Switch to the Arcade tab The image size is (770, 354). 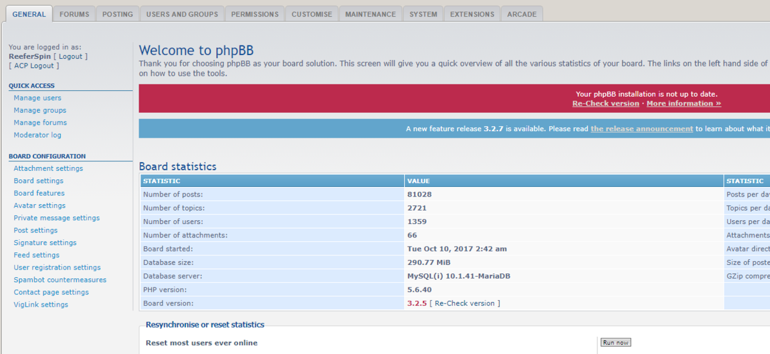click(x=522, y=14)
